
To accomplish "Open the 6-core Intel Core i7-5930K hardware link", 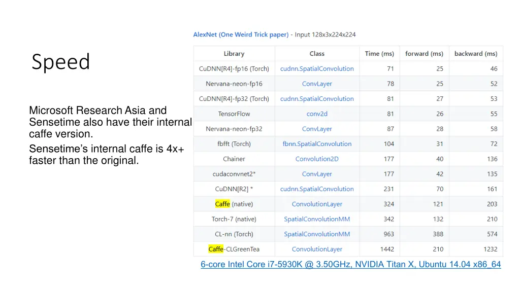I will coord(350,265).
